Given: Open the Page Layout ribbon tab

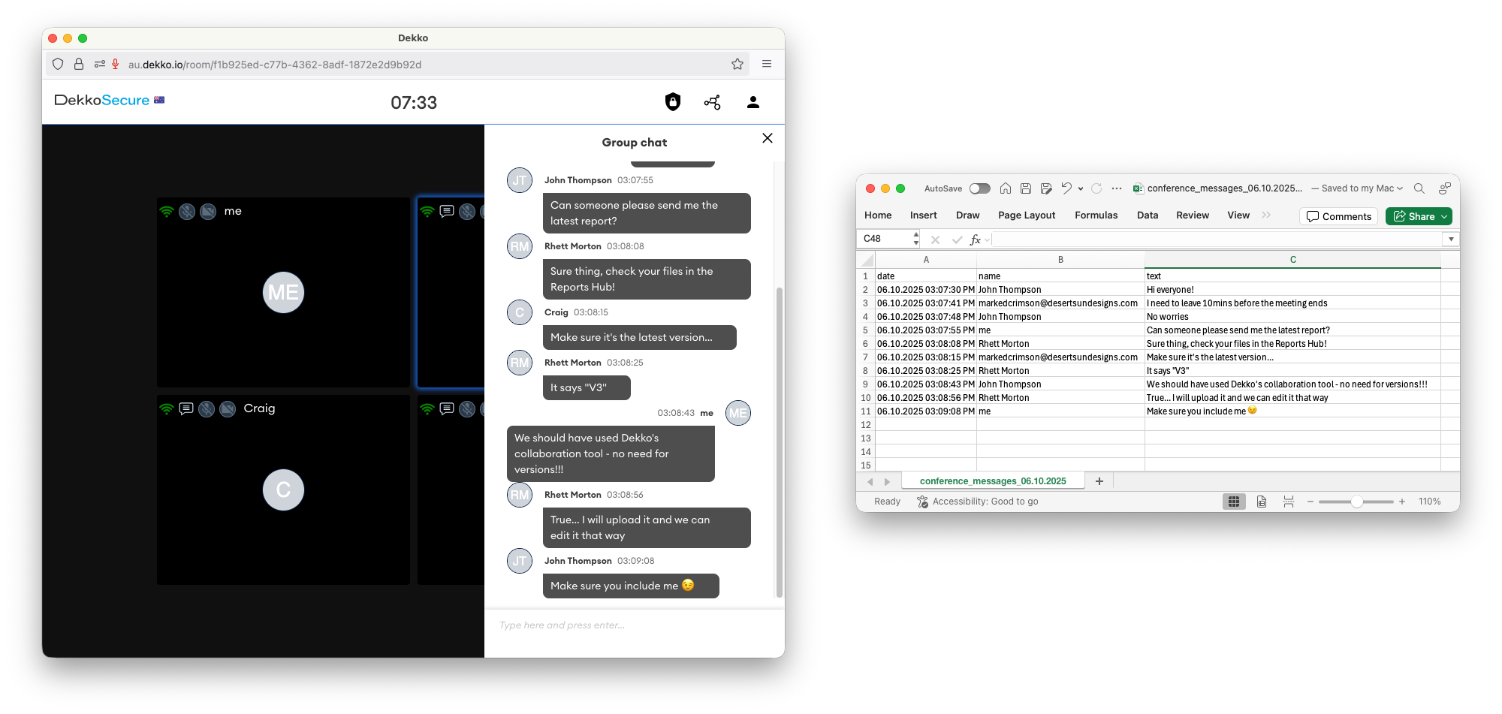Looking at the screenshot, I should click(x=1027, y=215).
